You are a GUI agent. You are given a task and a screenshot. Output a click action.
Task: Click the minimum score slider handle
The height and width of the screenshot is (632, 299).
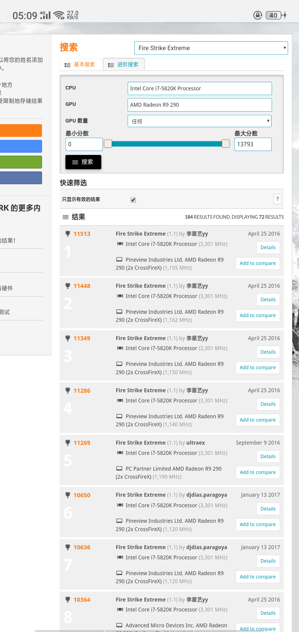pyautogui.click(x=108, y=144)
